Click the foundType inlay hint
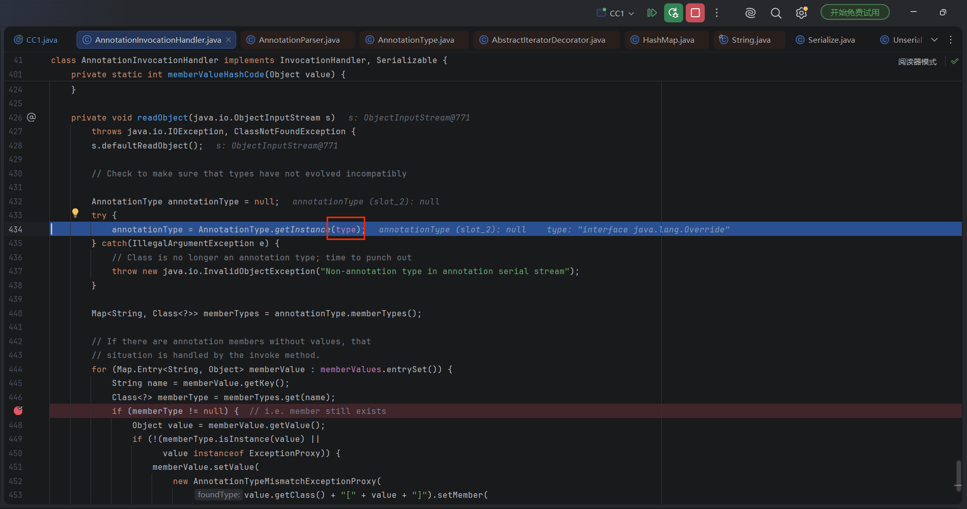The width and height of the screenshot is (967, 509). click(218, 495)
